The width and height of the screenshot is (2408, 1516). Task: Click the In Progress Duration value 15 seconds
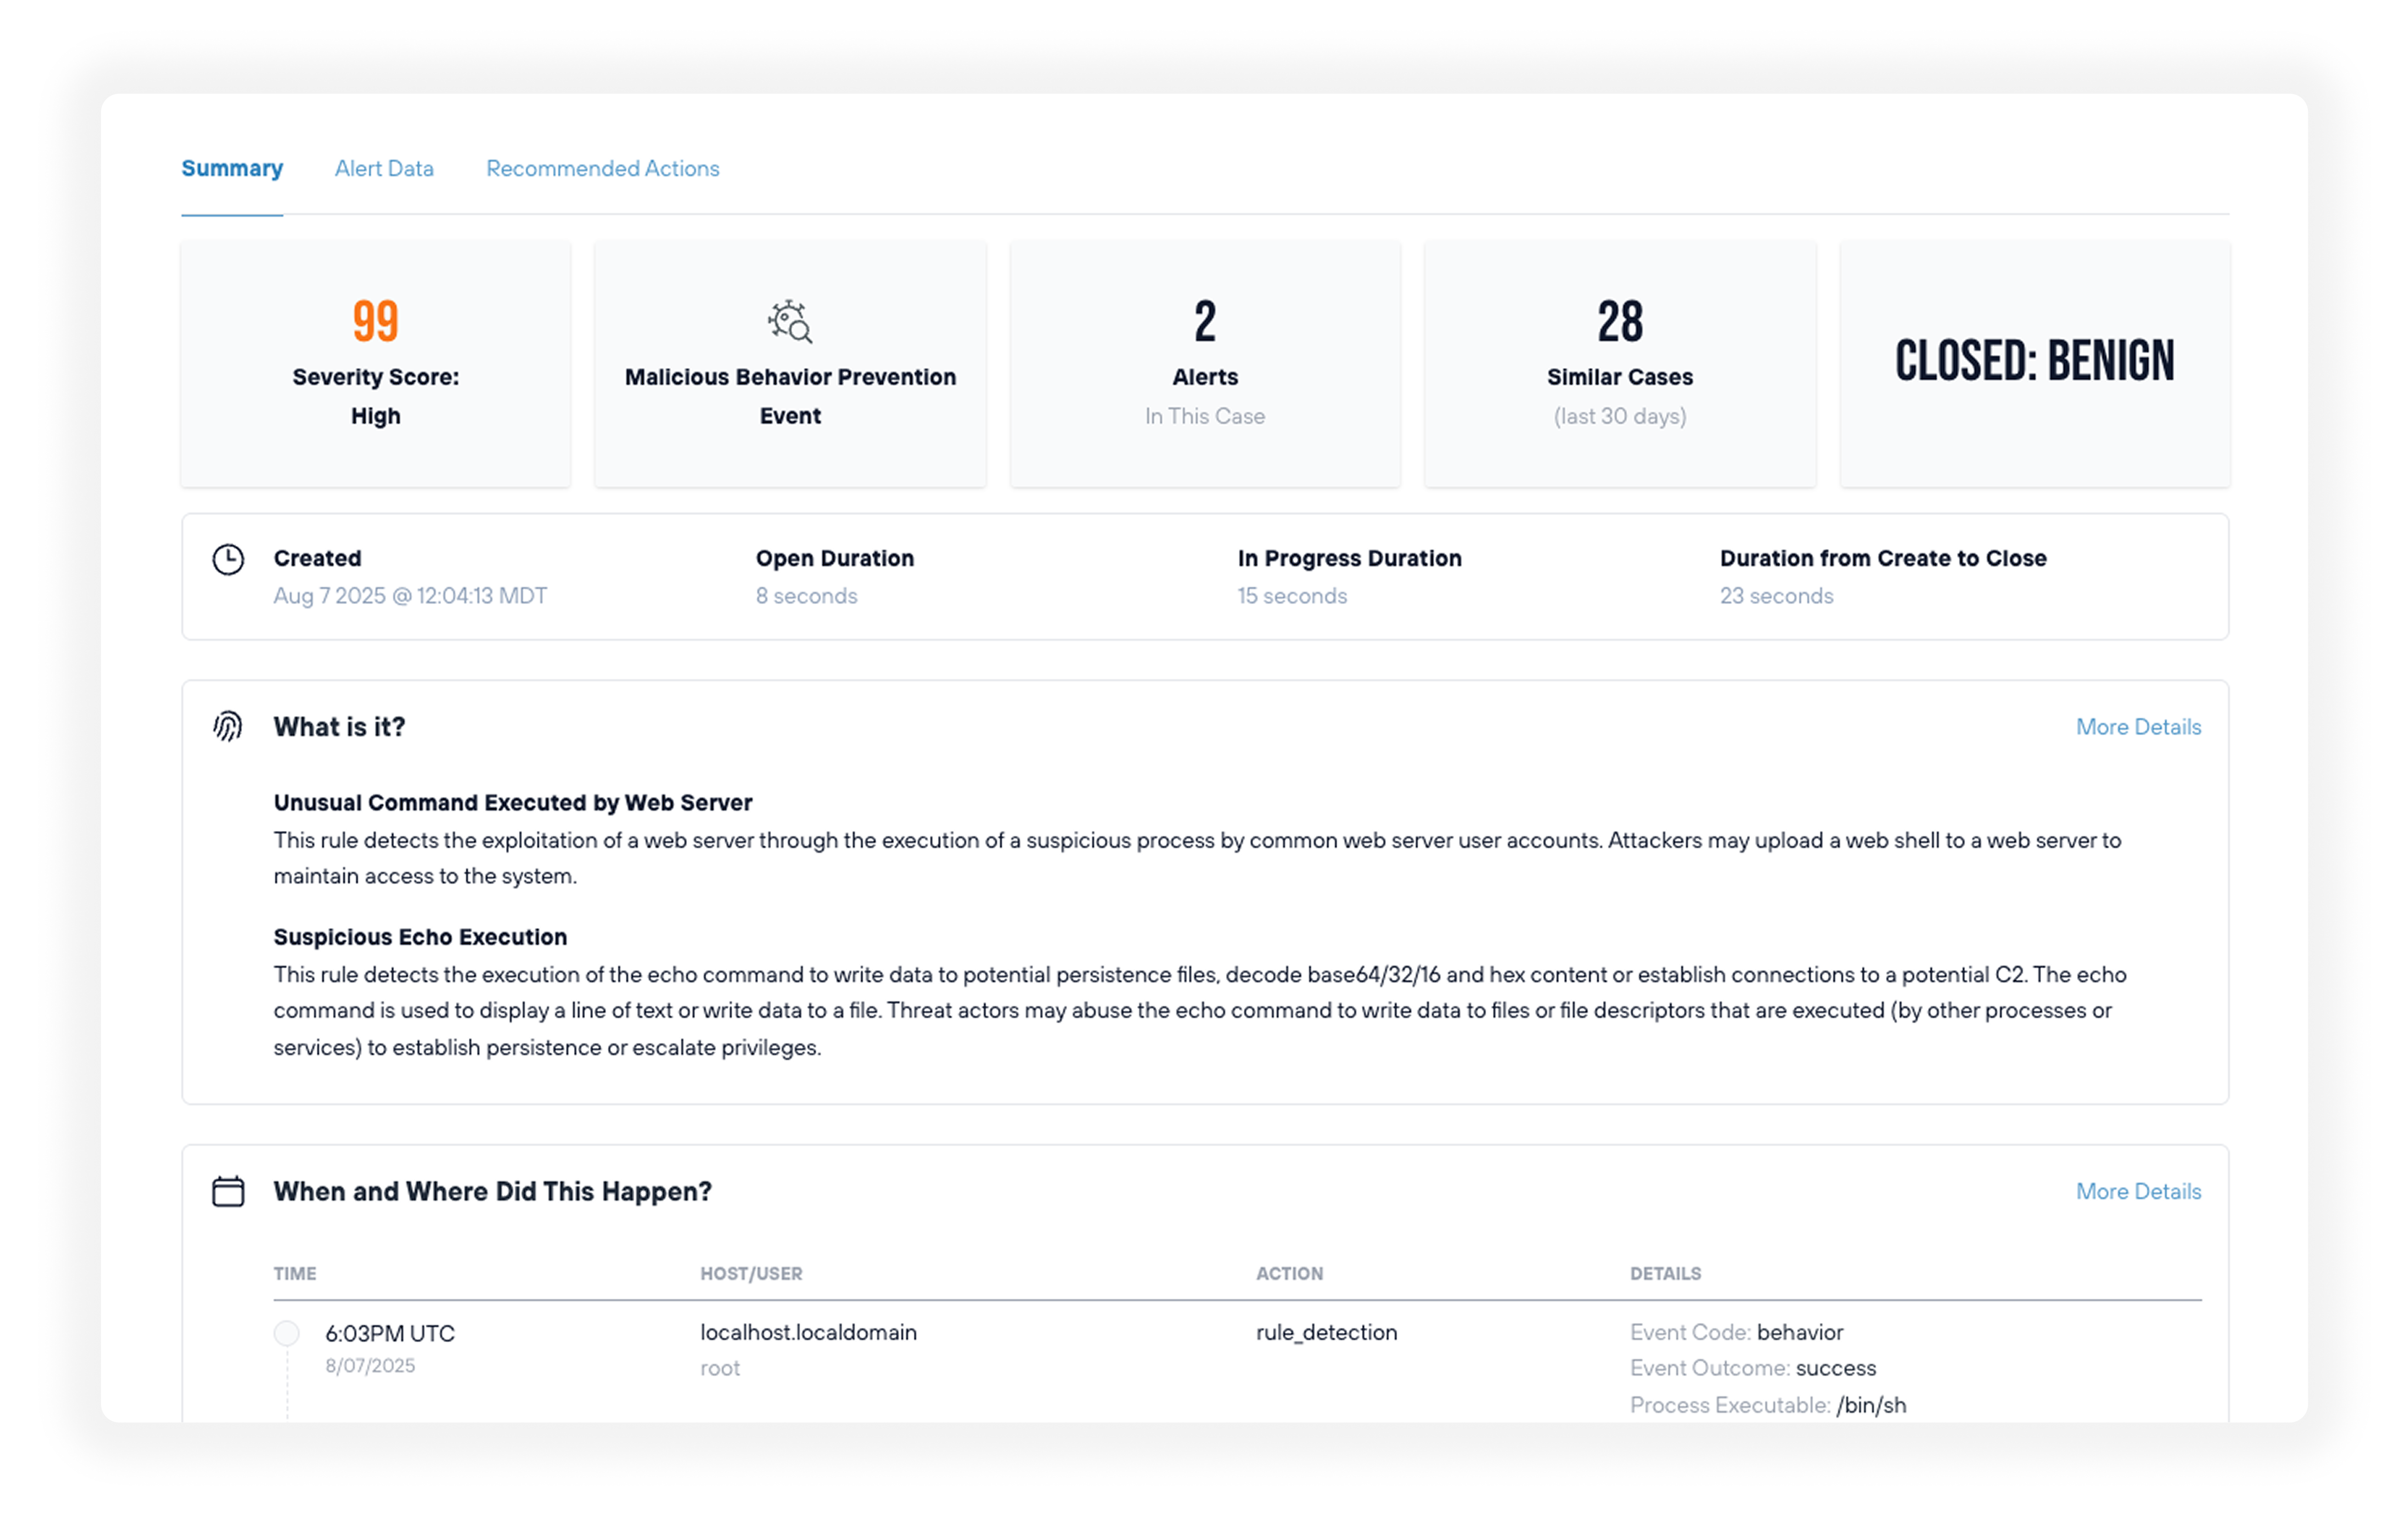1292,595
